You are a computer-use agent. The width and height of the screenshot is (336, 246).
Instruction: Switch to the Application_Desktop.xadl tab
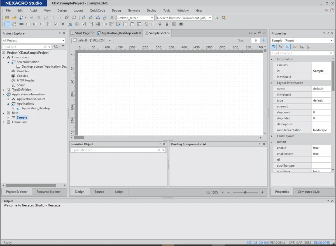tap(119, 33)
